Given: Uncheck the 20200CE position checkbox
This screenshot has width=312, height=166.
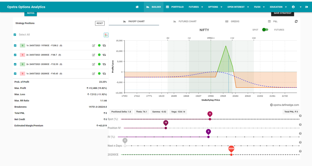Looking at the screenshot, I should point(15,74).
